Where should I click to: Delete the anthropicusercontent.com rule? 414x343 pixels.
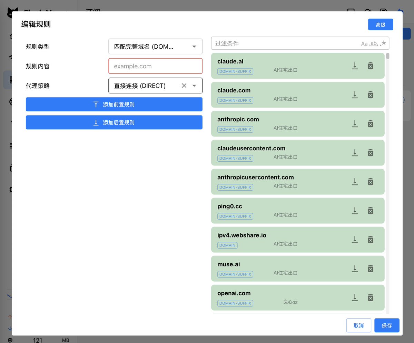click(x=370, y=182)
